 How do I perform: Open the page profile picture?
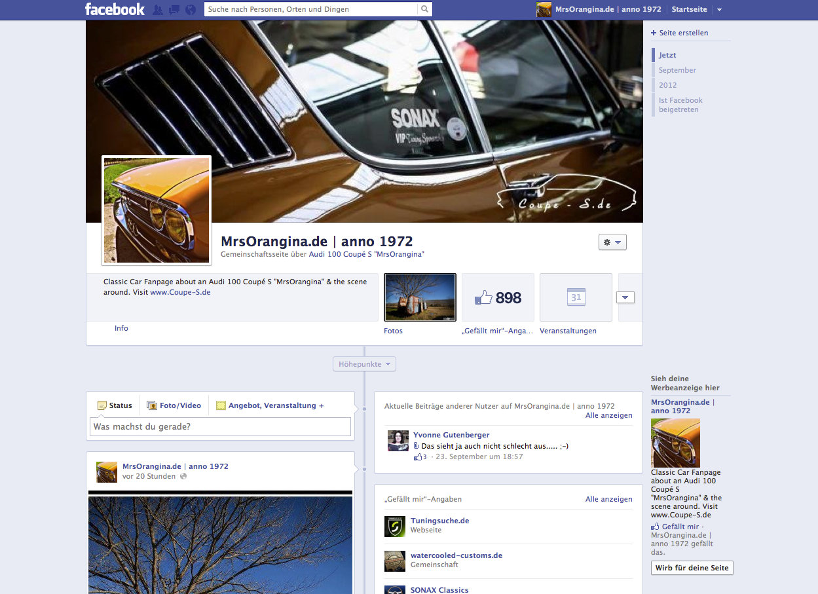click(157, 210)
